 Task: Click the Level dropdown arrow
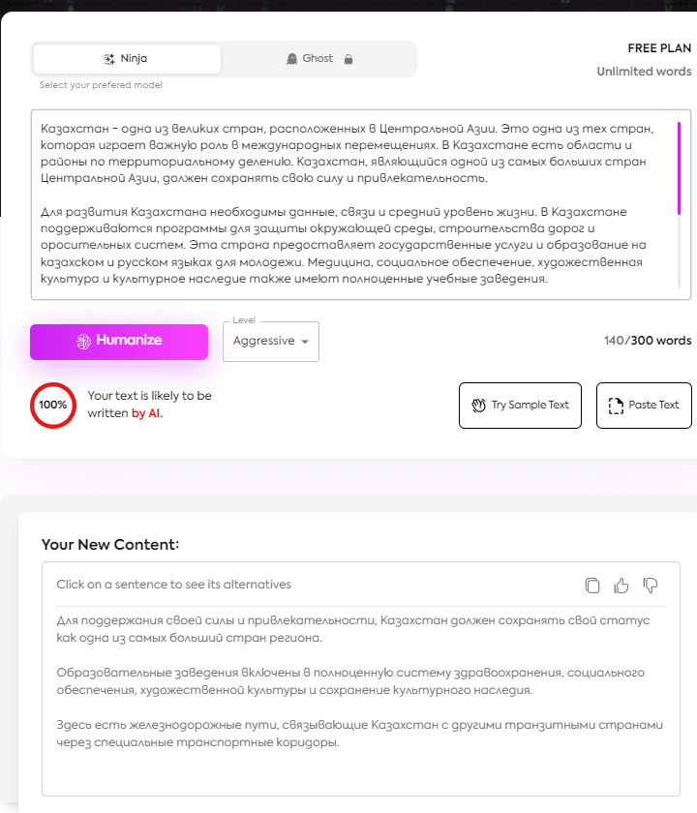(x=305, y=342)
